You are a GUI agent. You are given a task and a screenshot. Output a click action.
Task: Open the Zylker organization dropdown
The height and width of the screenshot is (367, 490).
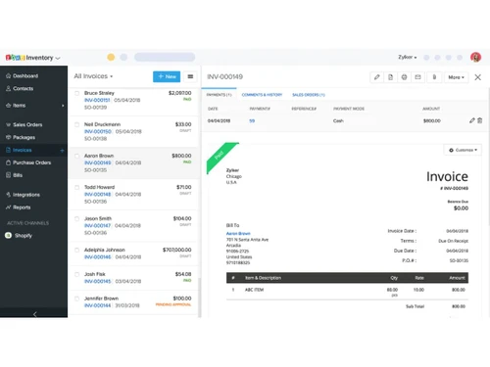click(x=407, y=57)
